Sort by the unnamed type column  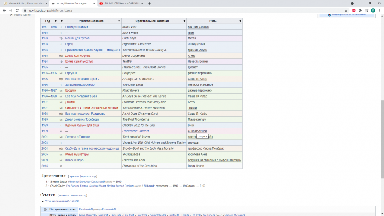pos(61,21)
